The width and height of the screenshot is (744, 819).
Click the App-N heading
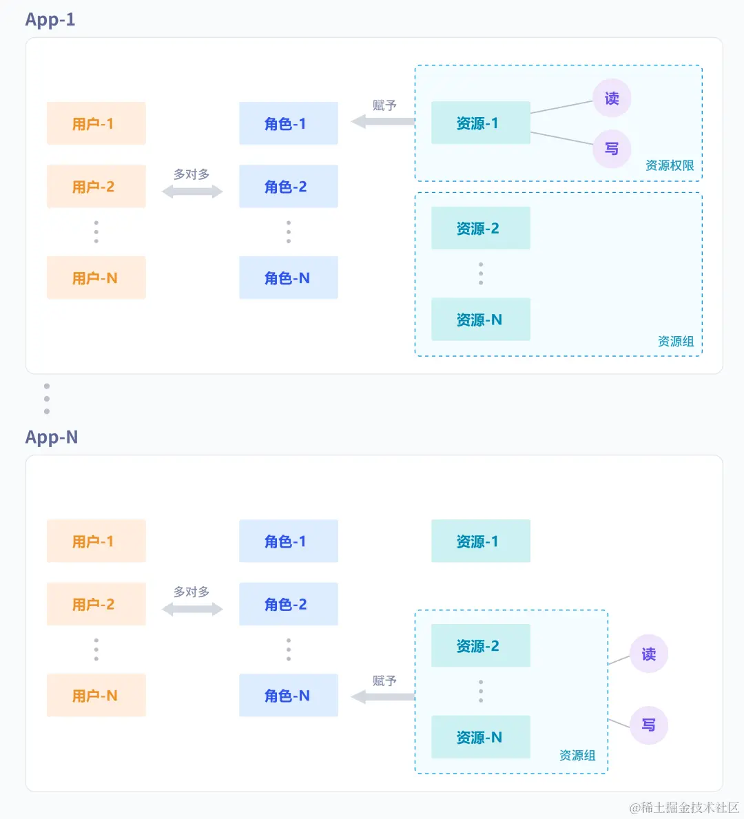tap(52, 437)
